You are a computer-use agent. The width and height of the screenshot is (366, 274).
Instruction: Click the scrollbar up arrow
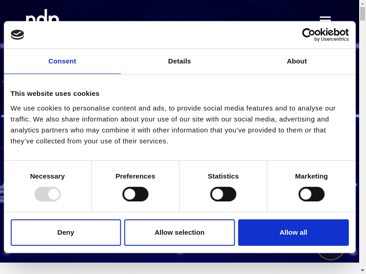(x=362, y=3)
